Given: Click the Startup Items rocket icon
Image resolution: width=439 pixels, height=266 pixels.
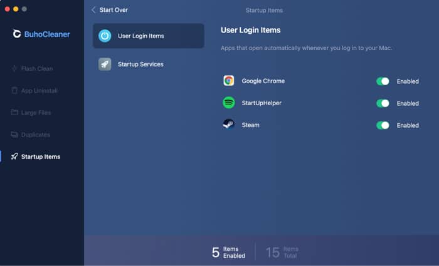Looking at the screenshot, I should point(14,156).
